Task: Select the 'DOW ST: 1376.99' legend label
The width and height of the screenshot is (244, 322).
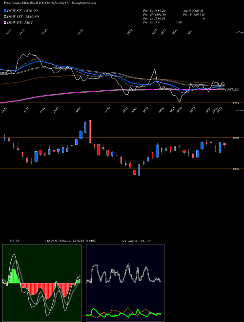Action: [x=22, y=11]
